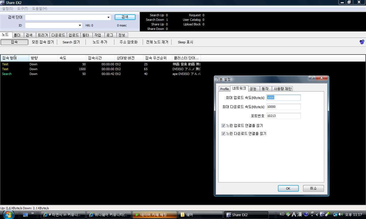Show hidden tray icons chevron

pos(317,215)
